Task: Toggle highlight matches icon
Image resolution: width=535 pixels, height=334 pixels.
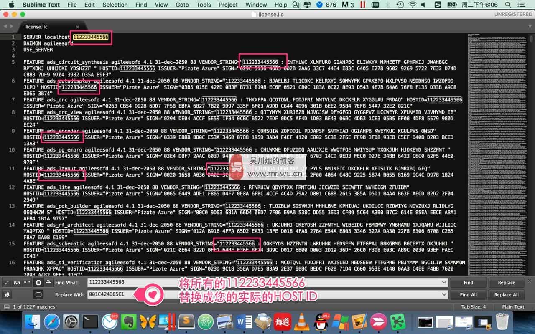Action: coord(38,294)
